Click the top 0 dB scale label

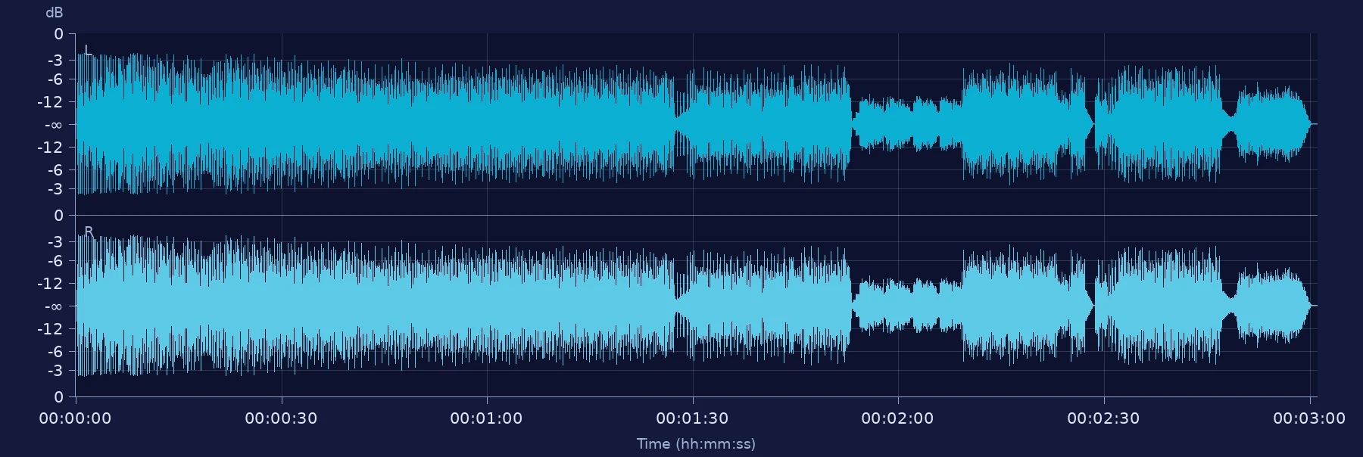[x=59, y=34]
